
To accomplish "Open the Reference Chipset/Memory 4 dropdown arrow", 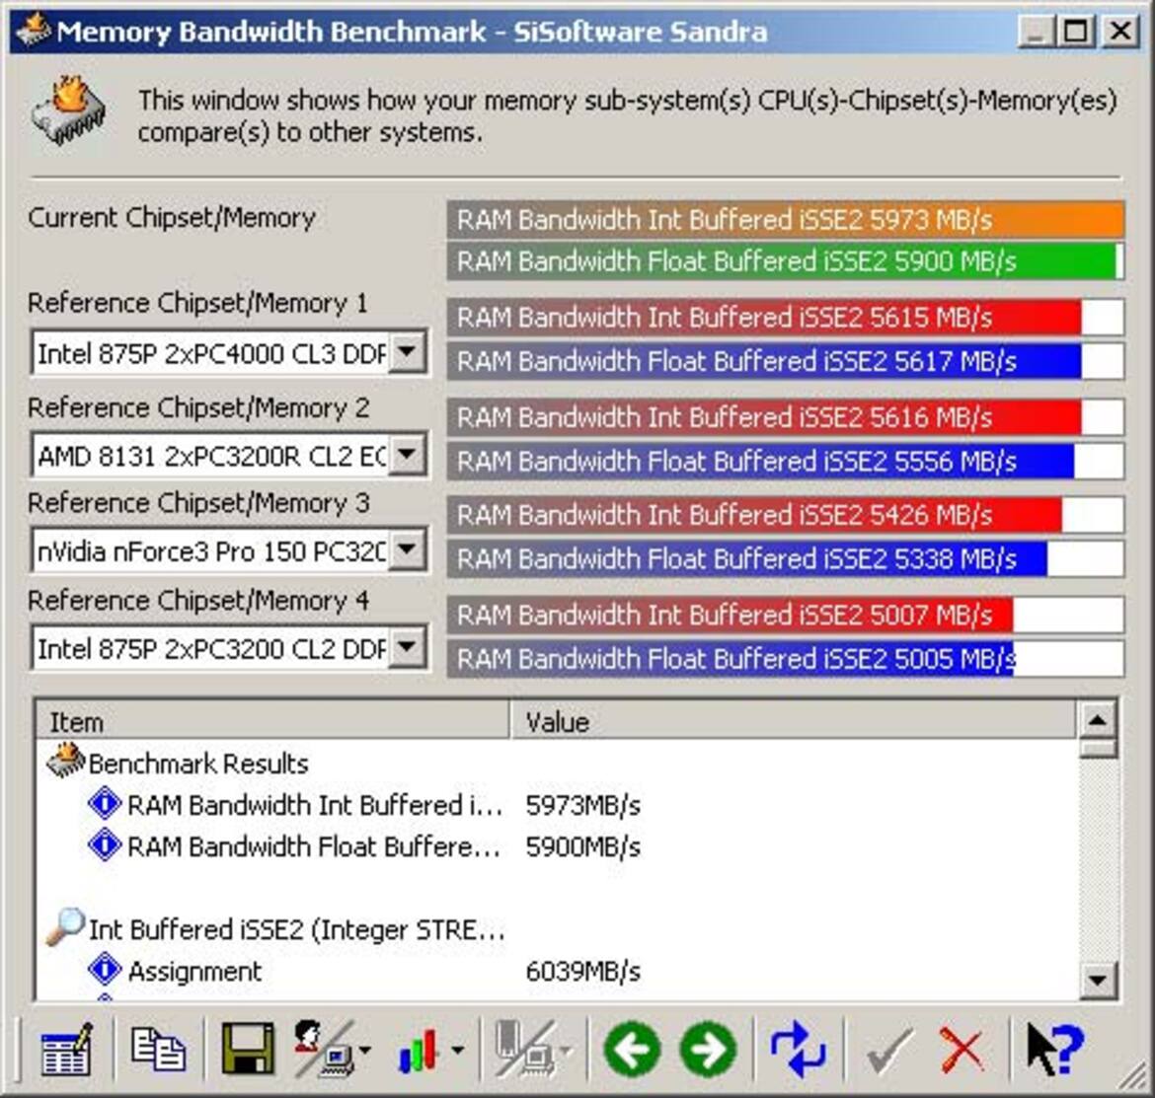I will pyautogui.click(x=407, y=647).
